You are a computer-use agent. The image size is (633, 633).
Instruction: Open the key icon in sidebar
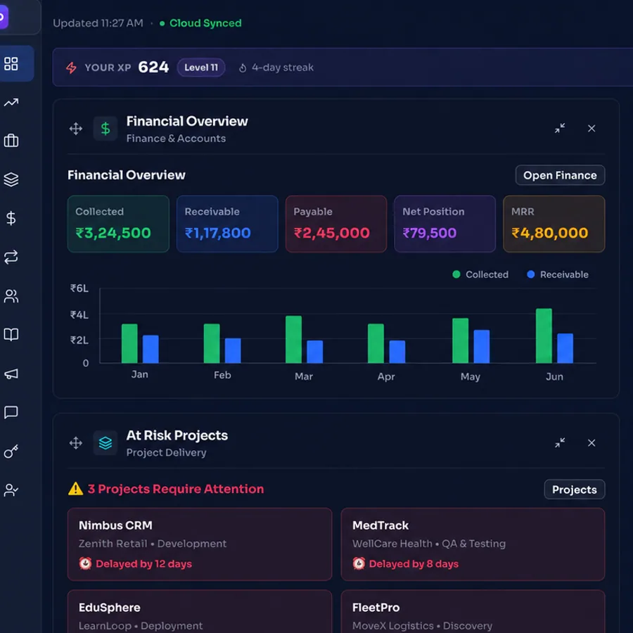pyautogui.click(x=11, y=452)
